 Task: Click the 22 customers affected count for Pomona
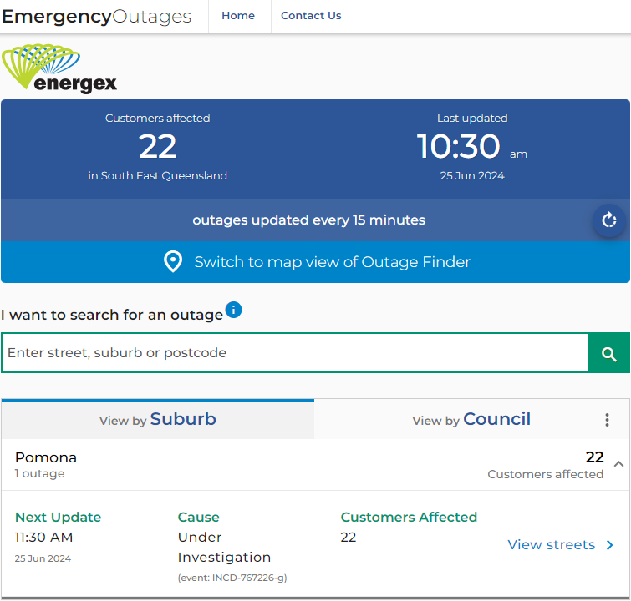point(594,457)
